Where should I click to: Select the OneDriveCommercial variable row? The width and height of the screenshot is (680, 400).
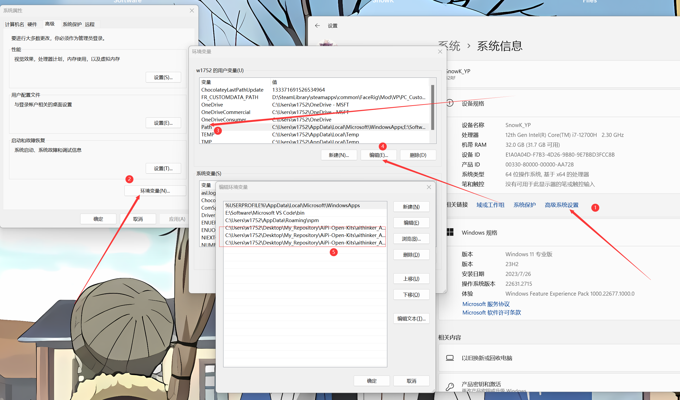[314, 112]
